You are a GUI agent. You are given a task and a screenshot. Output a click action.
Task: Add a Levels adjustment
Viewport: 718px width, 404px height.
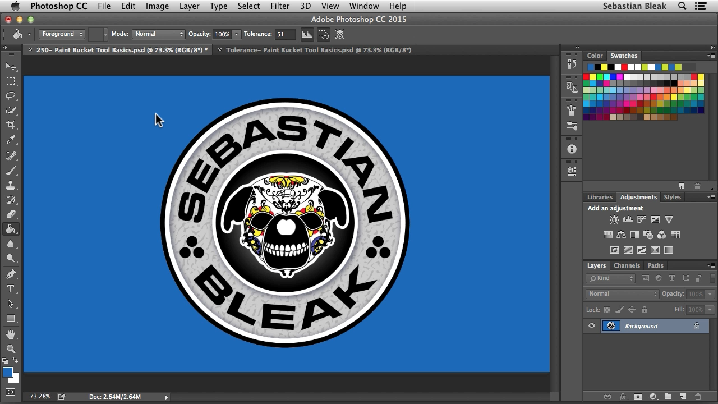click(x=628, y=220)
